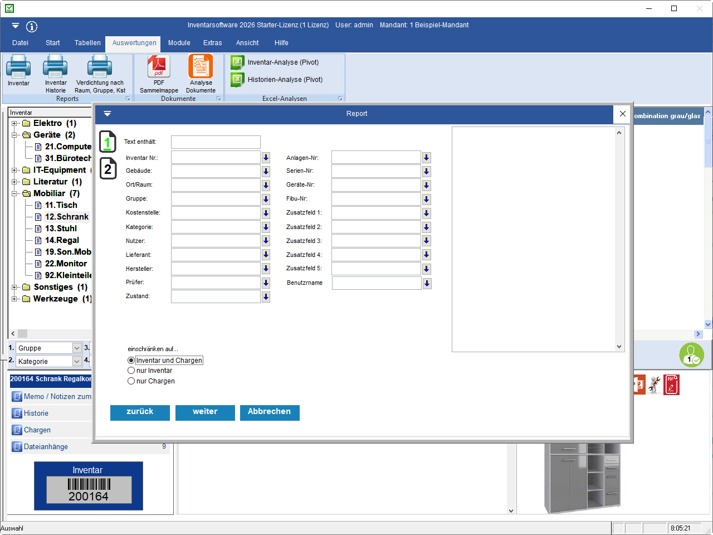The width and height of the screenshot is (713, 535).
Task: Open the Gruppe sort combo box
Action: 49,348
